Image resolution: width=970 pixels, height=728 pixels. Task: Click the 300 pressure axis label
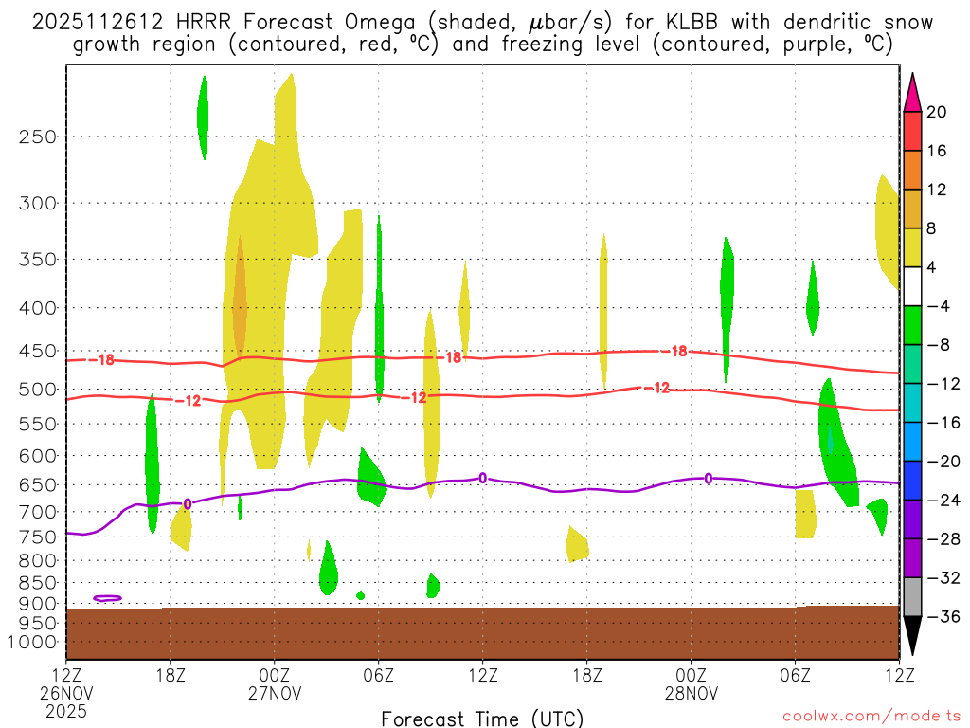pyautogui.click(x=38, y=203)
